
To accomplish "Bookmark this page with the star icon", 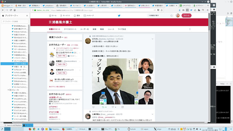I will pos(162,10).
